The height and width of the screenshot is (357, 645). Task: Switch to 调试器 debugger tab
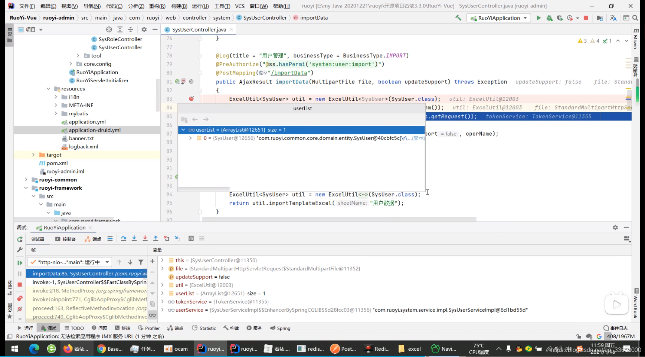[37, 239]
